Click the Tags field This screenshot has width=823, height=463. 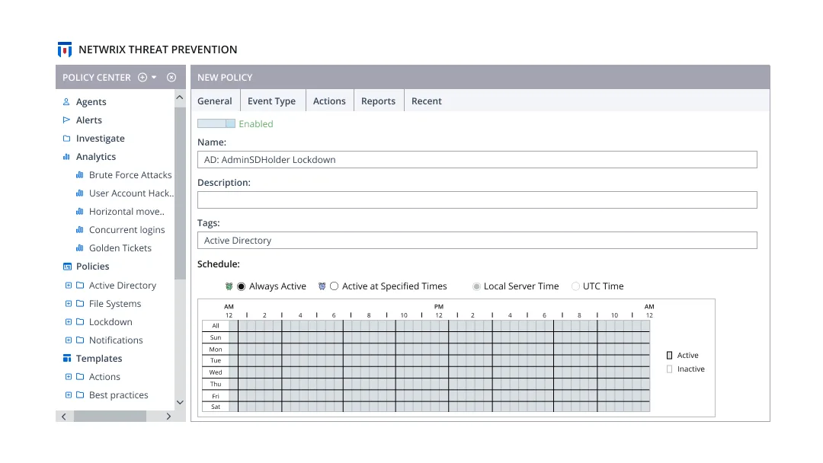click(x=477, y=240)
